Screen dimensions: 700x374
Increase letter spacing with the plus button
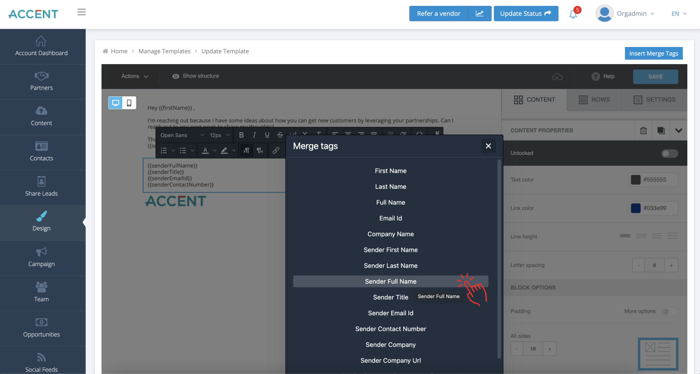(671, 265)
